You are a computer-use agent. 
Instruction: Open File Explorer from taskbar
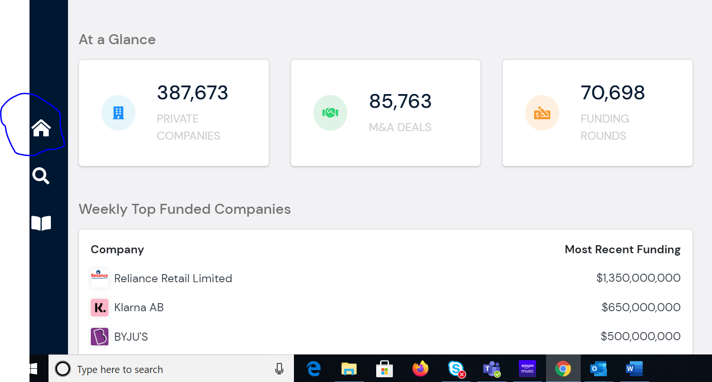[349, 369]
